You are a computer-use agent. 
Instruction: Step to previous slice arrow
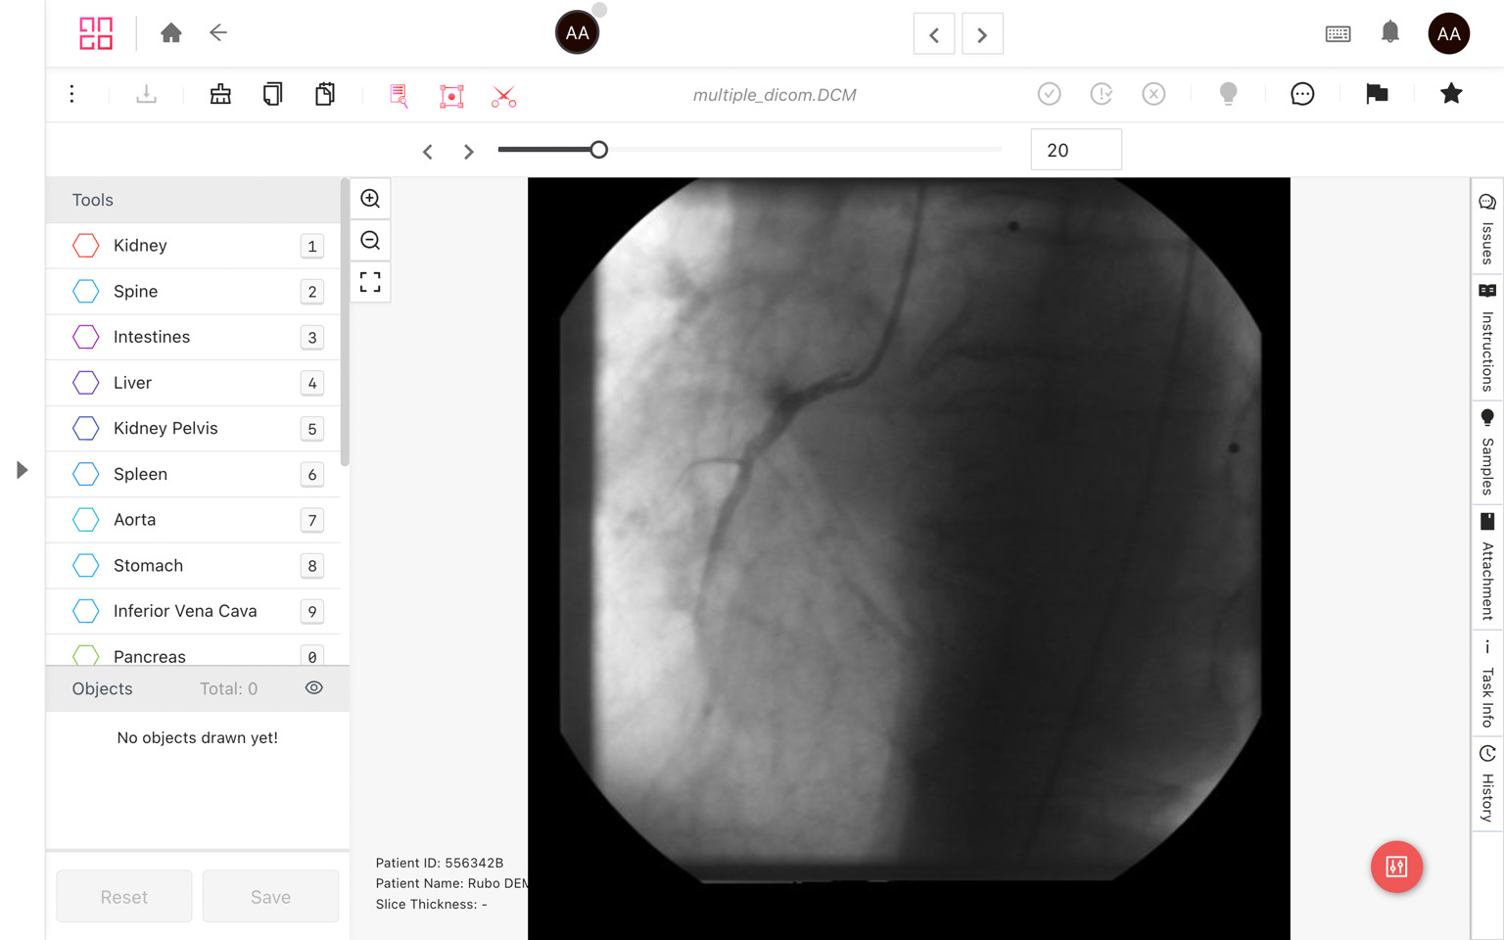(428, 152)
